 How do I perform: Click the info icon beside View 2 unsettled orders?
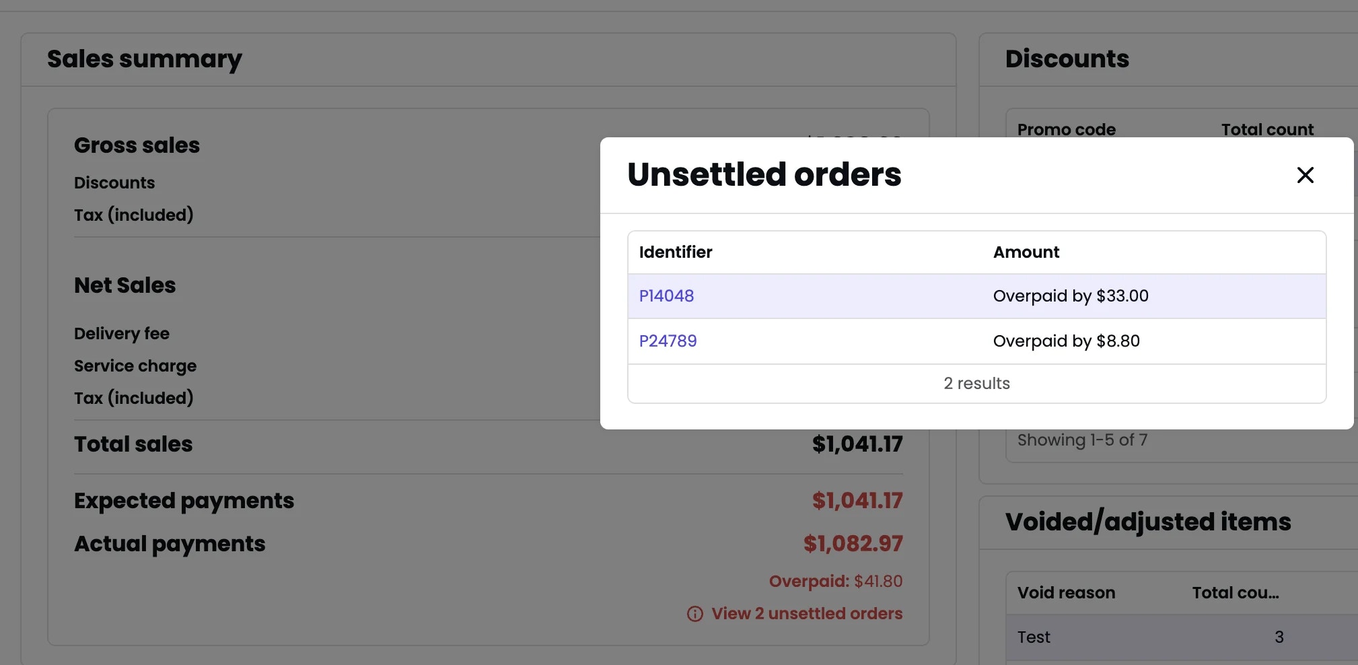click(693, 613)
